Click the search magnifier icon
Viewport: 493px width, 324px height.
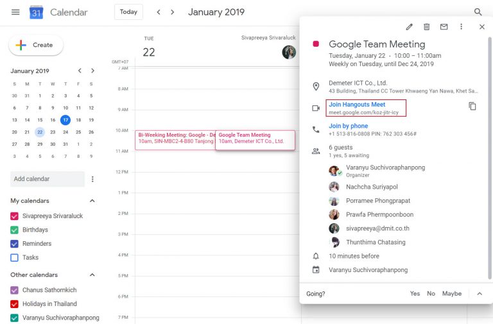[x=478, y=12]
